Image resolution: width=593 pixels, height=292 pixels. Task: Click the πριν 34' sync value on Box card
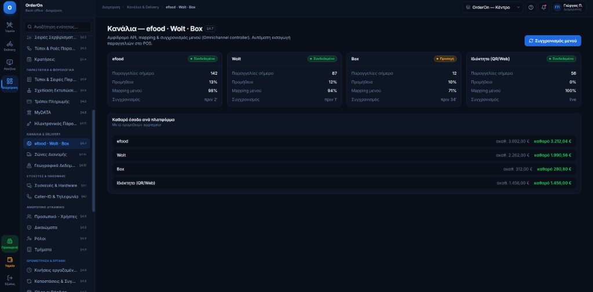click(x=449, y=100)
